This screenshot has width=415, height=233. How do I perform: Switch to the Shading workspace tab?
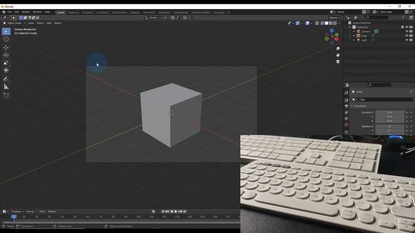click(135, 12)
